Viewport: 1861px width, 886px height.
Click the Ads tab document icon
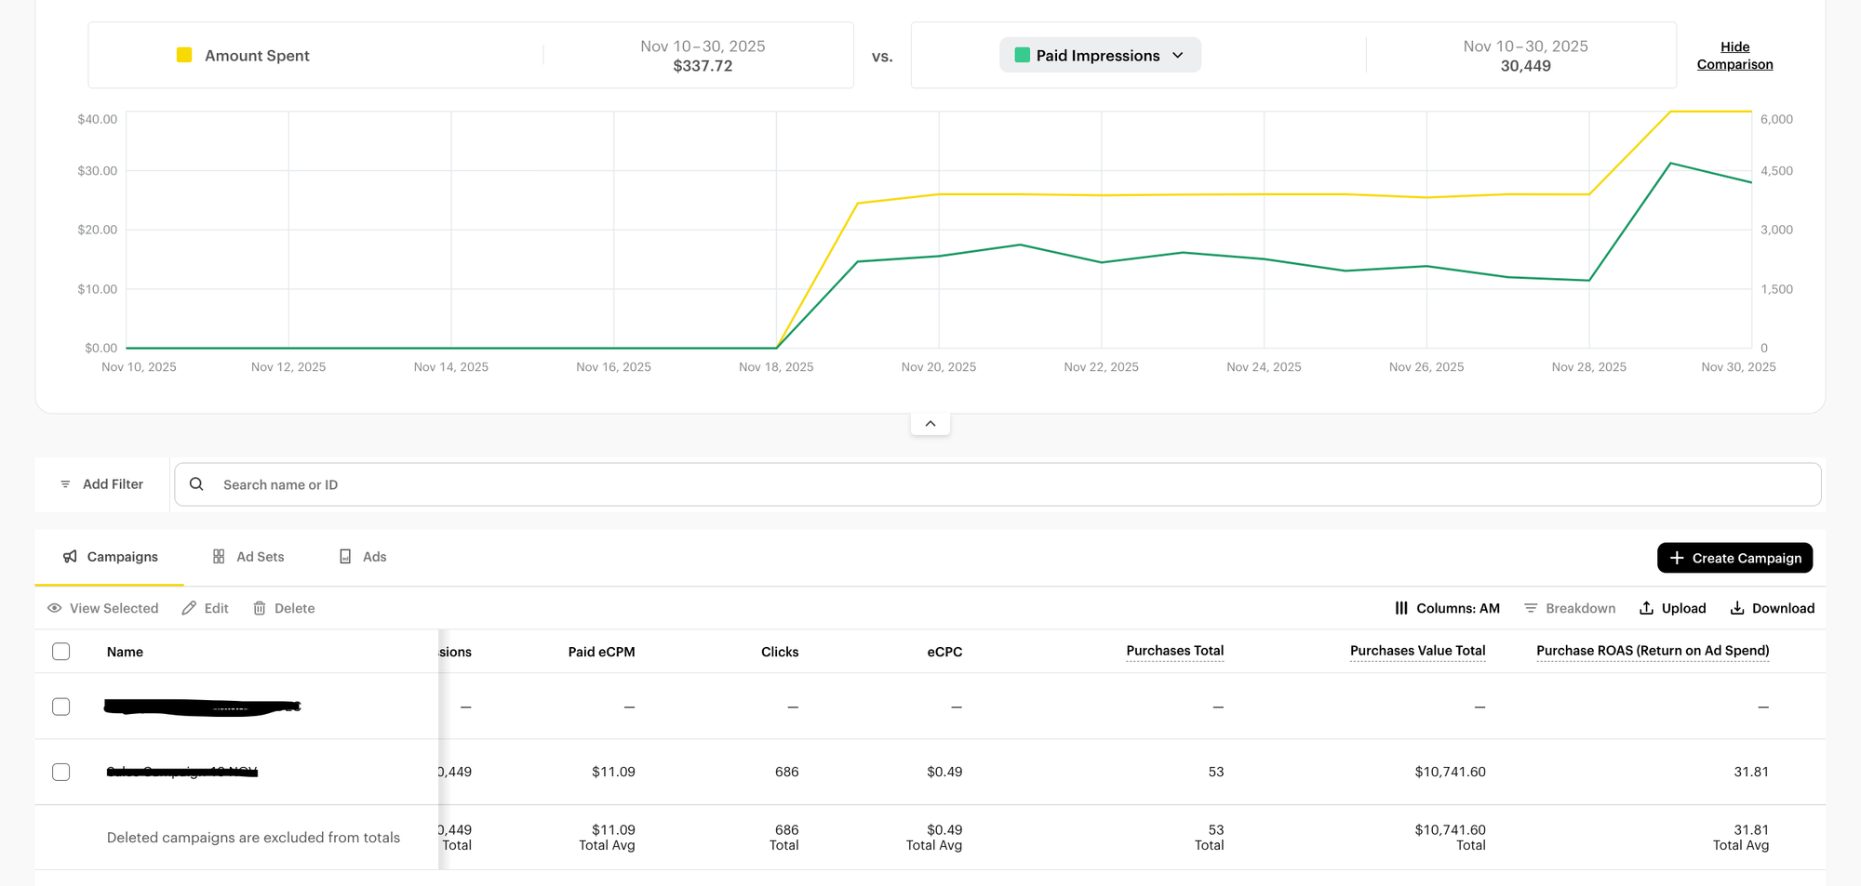[345, 557]
